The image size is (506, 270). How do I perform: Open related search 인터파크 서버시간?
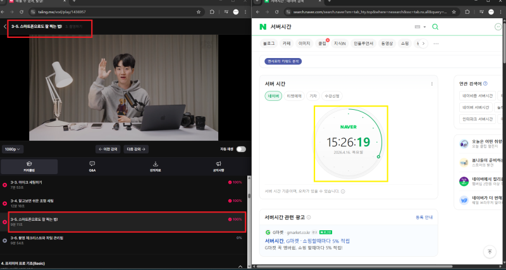pos(478,119)
